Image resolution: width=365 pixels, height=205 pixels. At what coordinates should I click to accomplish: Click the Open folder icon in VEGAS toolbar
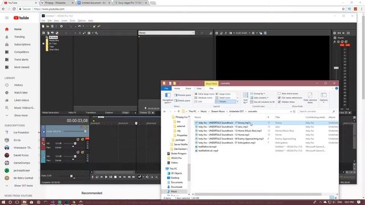pyautogui.click(x=47, y=27)
